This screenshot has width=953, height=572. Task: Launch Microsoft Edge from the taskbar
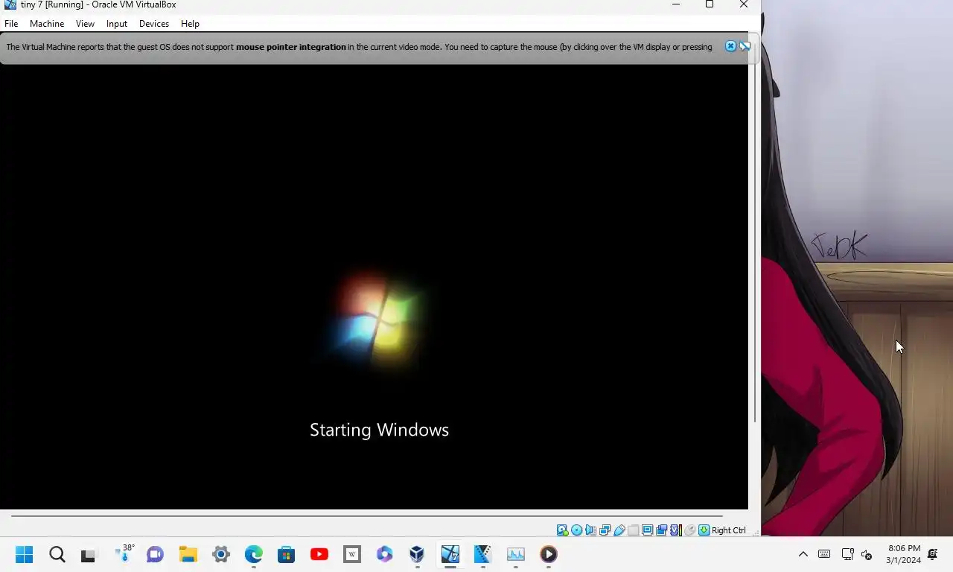point(254,554)
